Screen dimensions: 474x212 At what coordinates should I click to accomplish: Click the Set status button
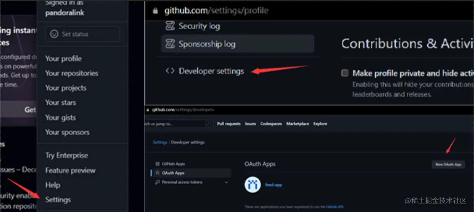(82, 34)
